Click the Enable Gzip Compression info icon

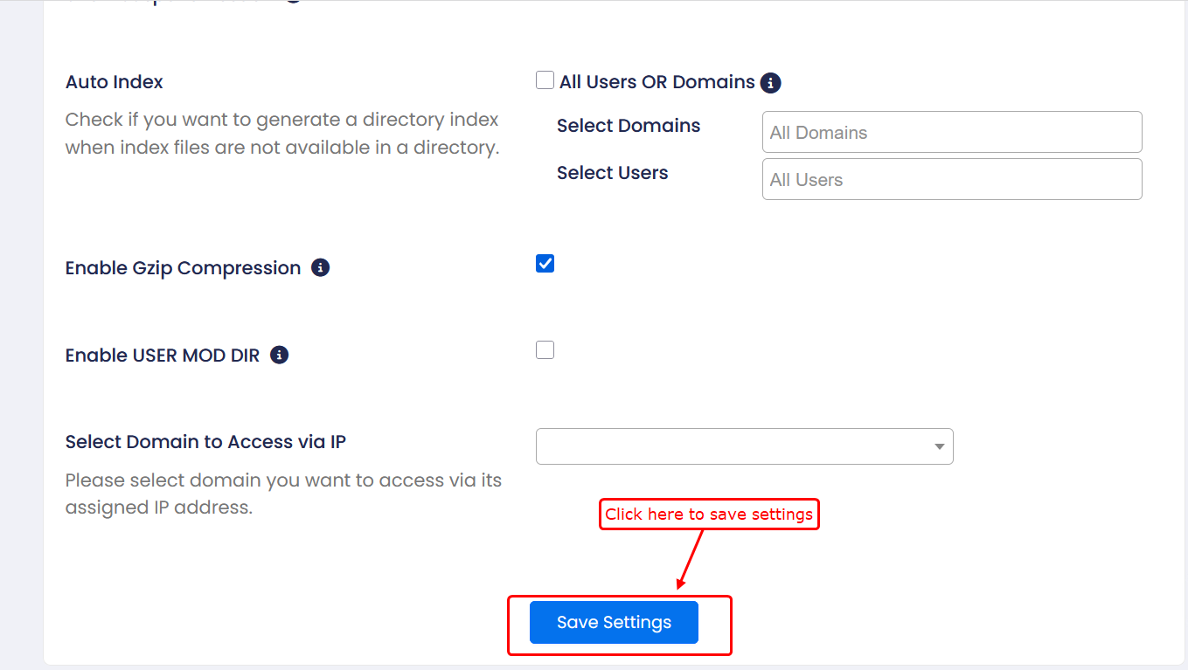321,267
